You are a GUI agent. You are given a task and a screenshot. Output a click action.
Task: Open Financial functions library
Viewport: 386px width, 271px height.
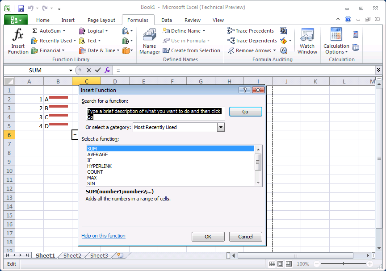(48, 50)
